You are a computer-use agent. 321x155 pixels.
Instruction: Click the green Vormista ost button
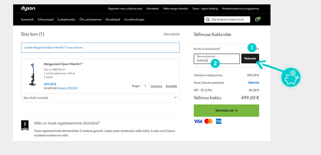click(226, 111)
